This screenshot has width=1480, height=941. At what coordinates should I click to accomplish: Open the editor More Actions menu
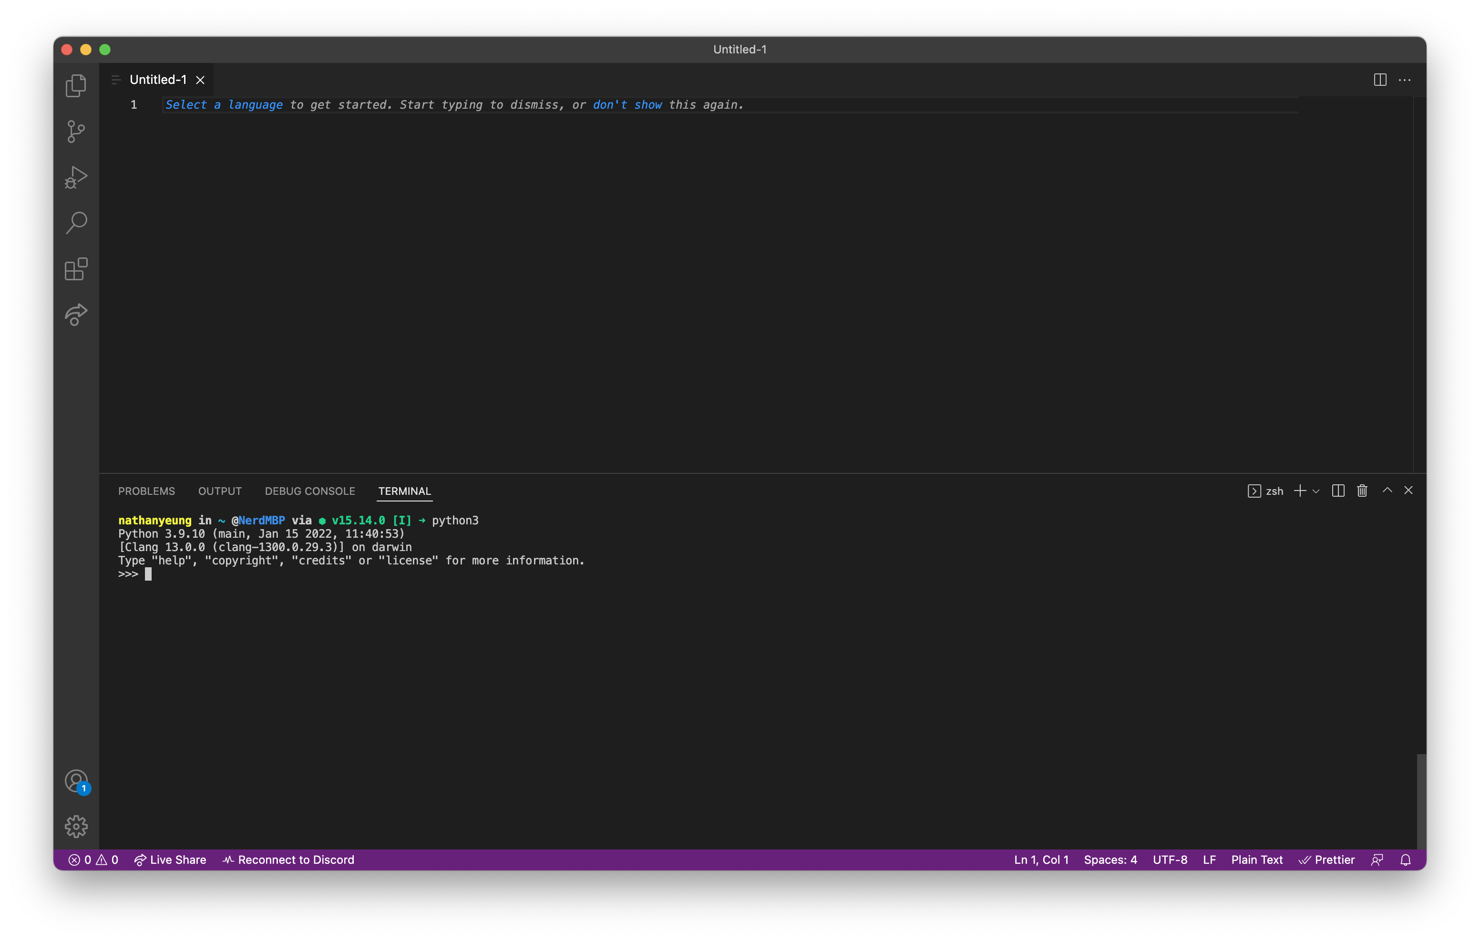[1404, 80]
